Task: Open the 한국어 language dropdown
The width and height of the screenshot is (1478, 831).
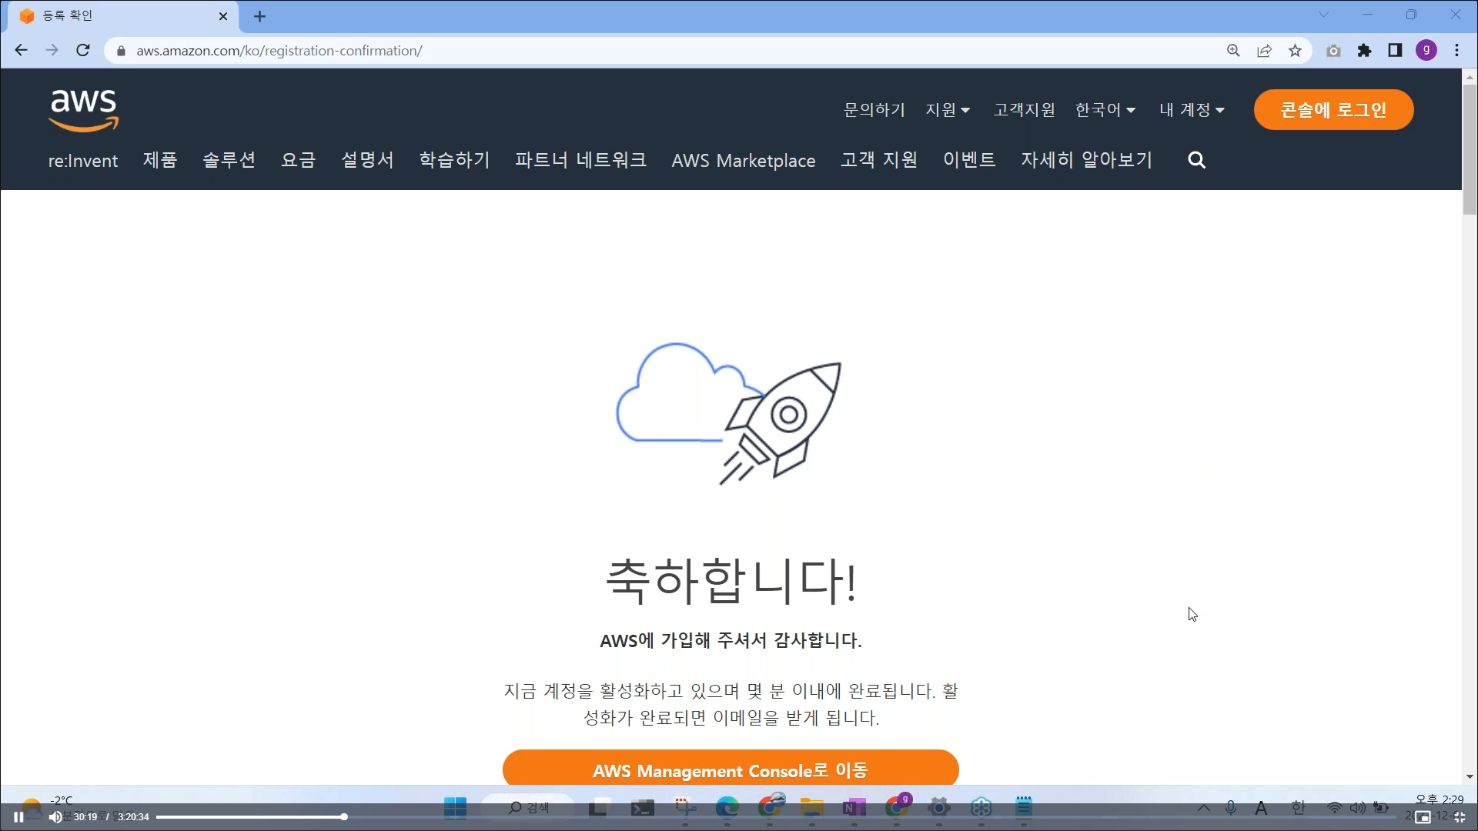Action: coord(1105,110)
